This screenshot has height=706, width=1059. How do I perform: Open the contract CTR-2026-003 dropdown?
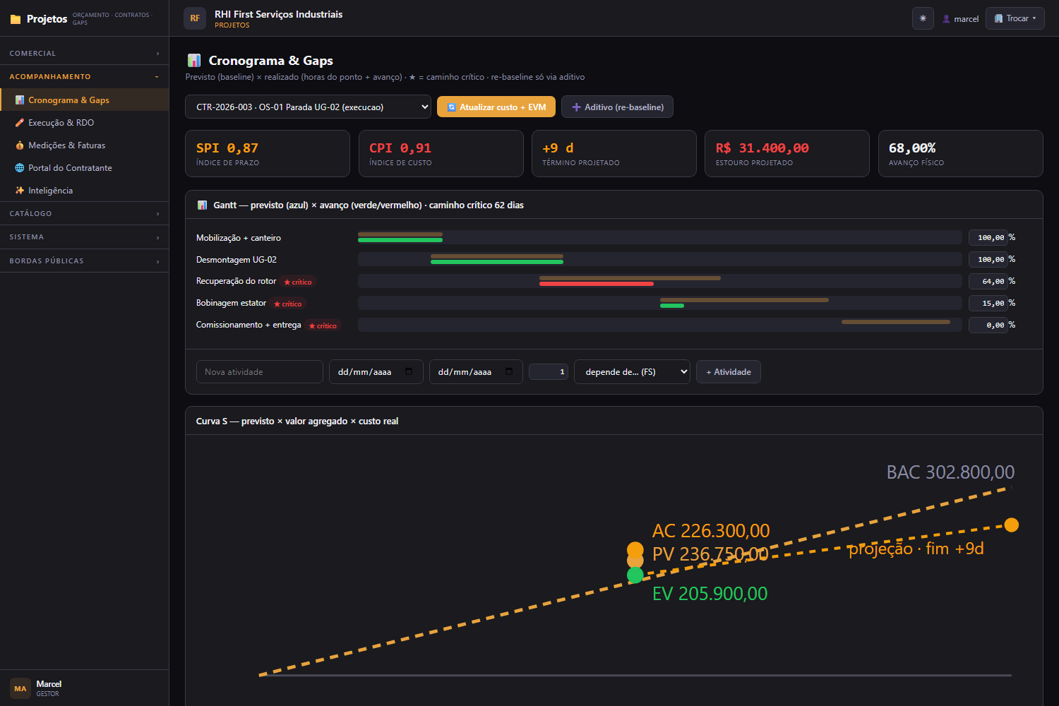click(x=308, y=107)
